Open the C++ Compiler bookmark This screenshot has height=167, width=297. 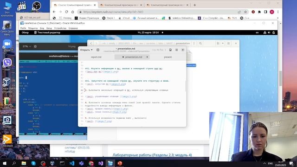pyautogui.click(x=211, y=18)
